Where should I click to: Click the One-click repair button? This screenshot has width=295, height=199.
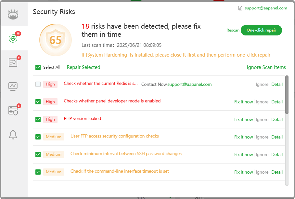pos(261,30)
